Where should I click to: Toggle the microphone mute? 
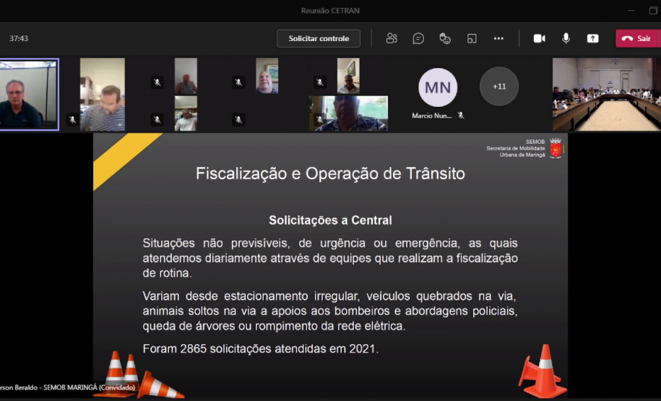click(566, 38)
